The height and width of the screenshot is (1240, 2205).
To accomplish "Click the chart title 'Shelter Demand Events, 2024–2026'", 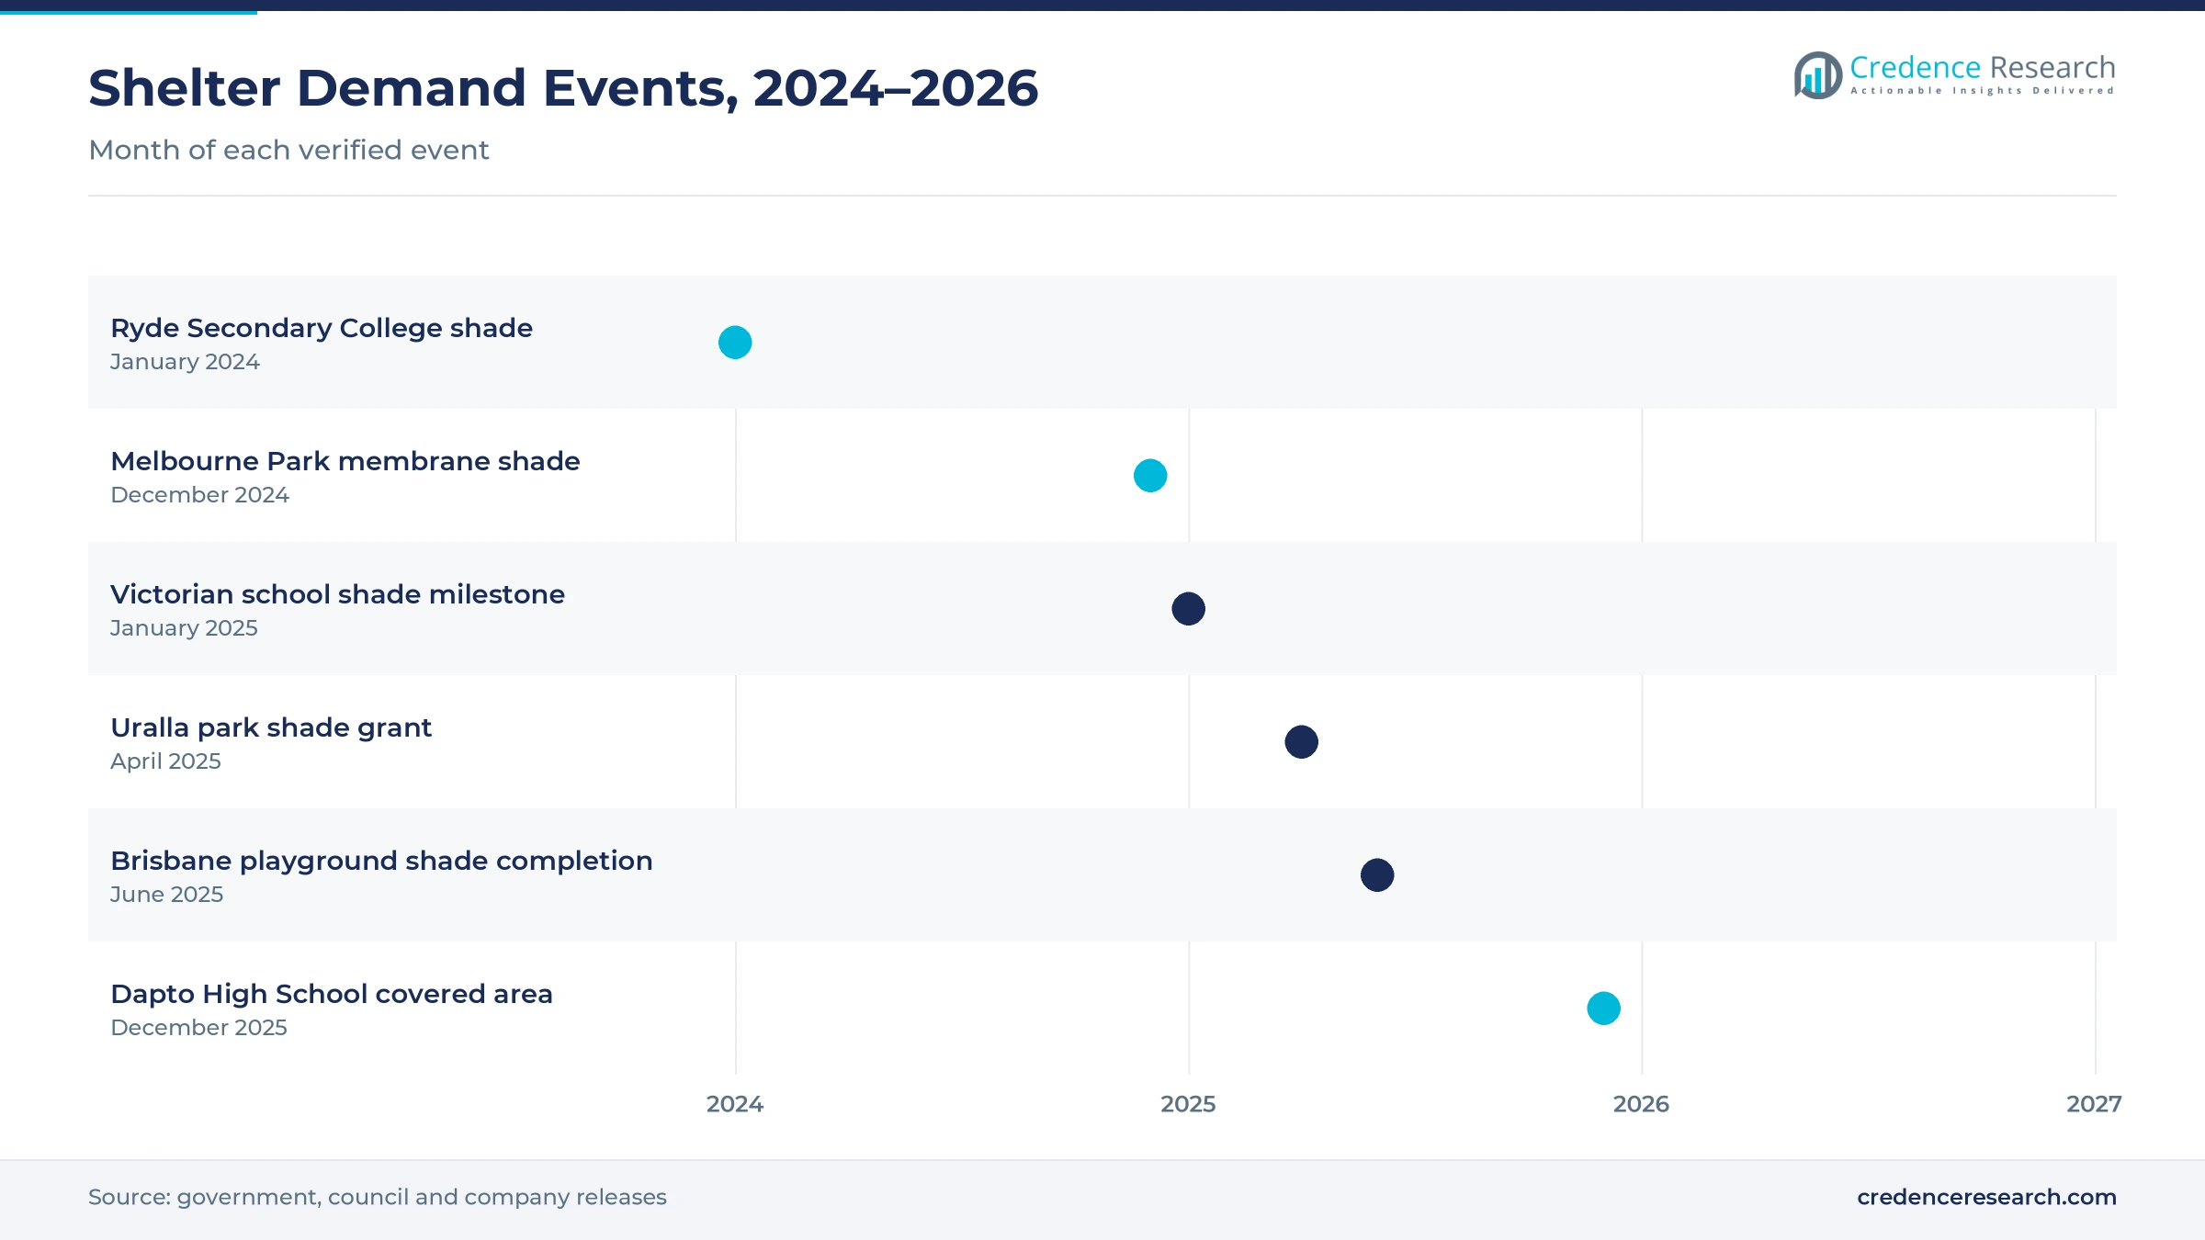I will [563, 88].
